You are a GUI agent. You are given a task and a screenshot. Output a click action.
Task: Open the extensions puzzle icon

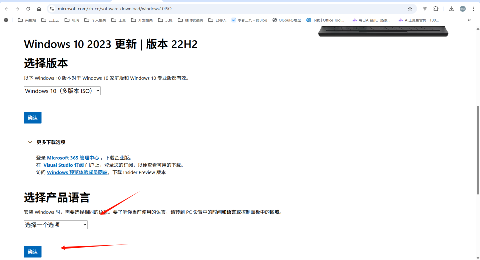click(436, 9)
